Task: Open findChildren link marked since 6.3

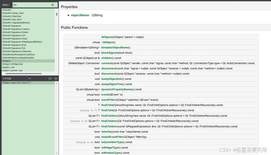Action: tap(109, 121)
